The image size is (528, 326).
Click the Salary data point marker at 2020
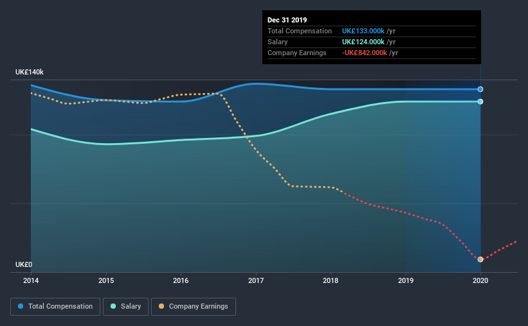click(480, 101)
